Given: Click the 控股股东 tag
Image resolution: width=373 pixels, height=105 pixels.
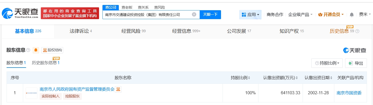Looking at the screenshot, I should coord(72,96).
